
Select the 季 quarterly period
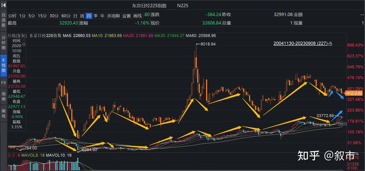point(95,15)
